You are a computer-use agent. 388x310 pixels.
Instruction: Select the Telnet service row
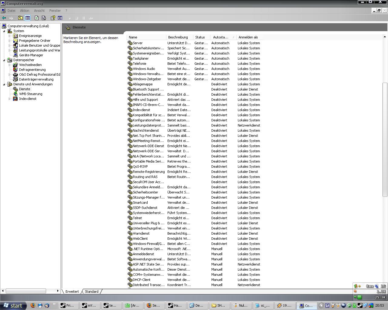tap(195, 218)
